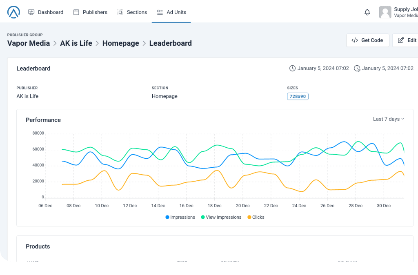Click the code brackets icon on Get Code

point(355,40)
